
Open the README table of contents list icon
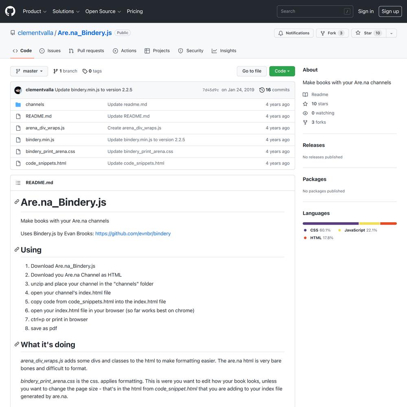(18, 183)
